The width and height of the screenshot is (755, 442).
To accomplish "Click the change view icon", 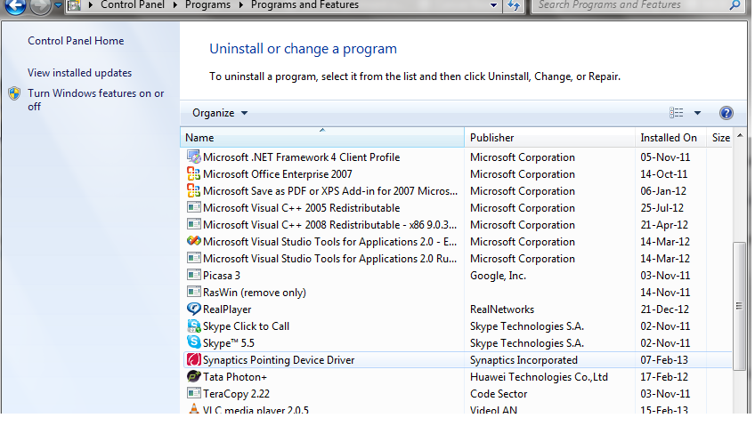I will coord(677,113).
